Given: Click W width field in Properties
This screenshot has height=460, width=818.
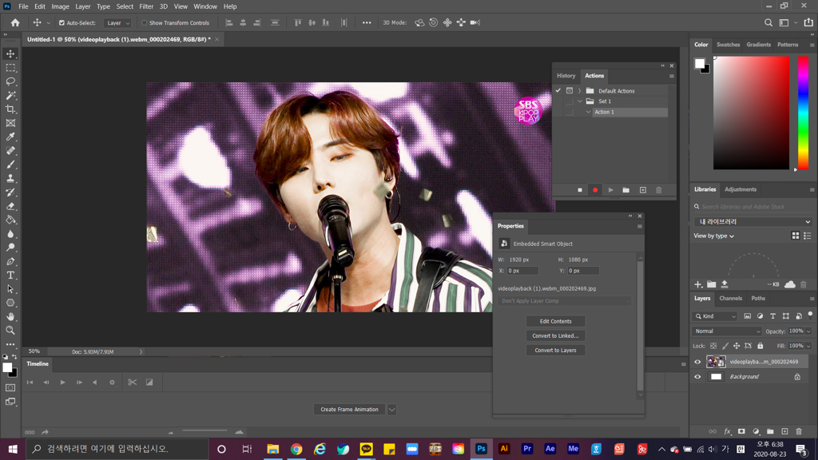Looking at the screenshot, I should pos(519,260).
